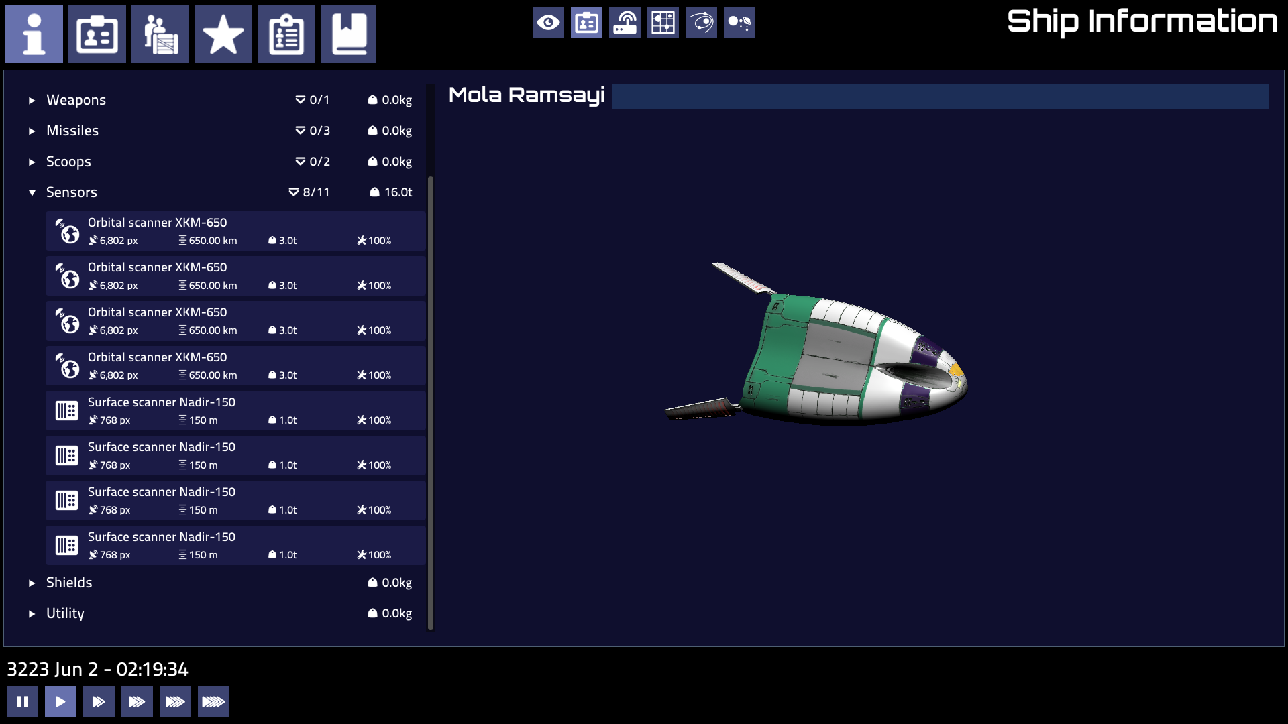Select the Surface scanner Nadir-150 entry
This screenshot has width=1288, height=724.
tap(235, 410)
